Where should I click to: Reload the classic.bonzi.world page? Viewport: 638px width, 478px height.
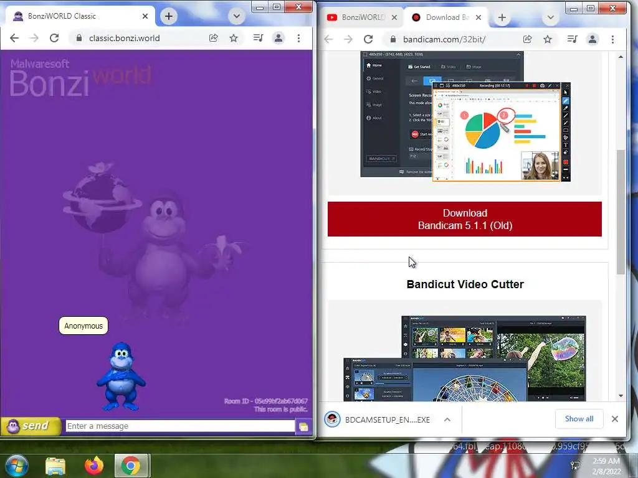click(x=54, y=38)
